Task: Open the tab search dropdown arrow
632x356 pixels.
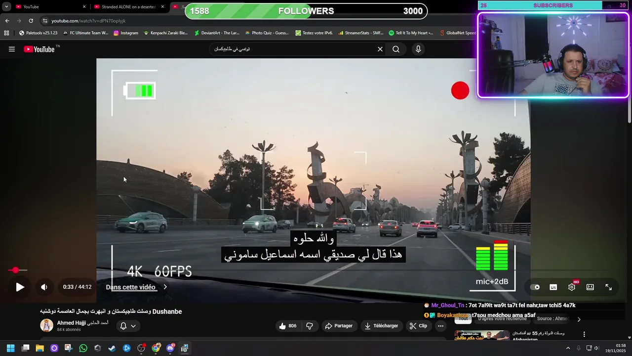Action: (x=6, y=7)
